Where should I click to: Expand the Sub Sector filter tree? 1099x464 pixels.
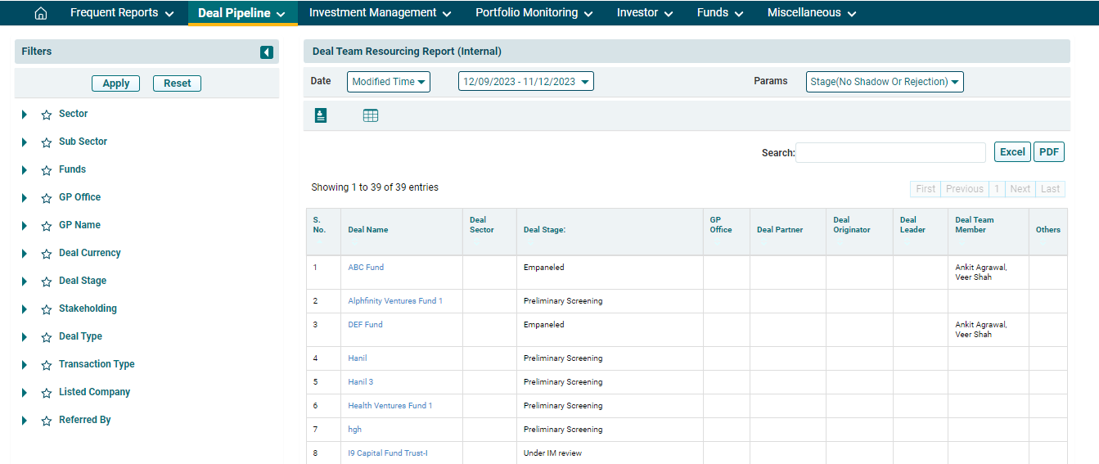[x=25, y=142]
